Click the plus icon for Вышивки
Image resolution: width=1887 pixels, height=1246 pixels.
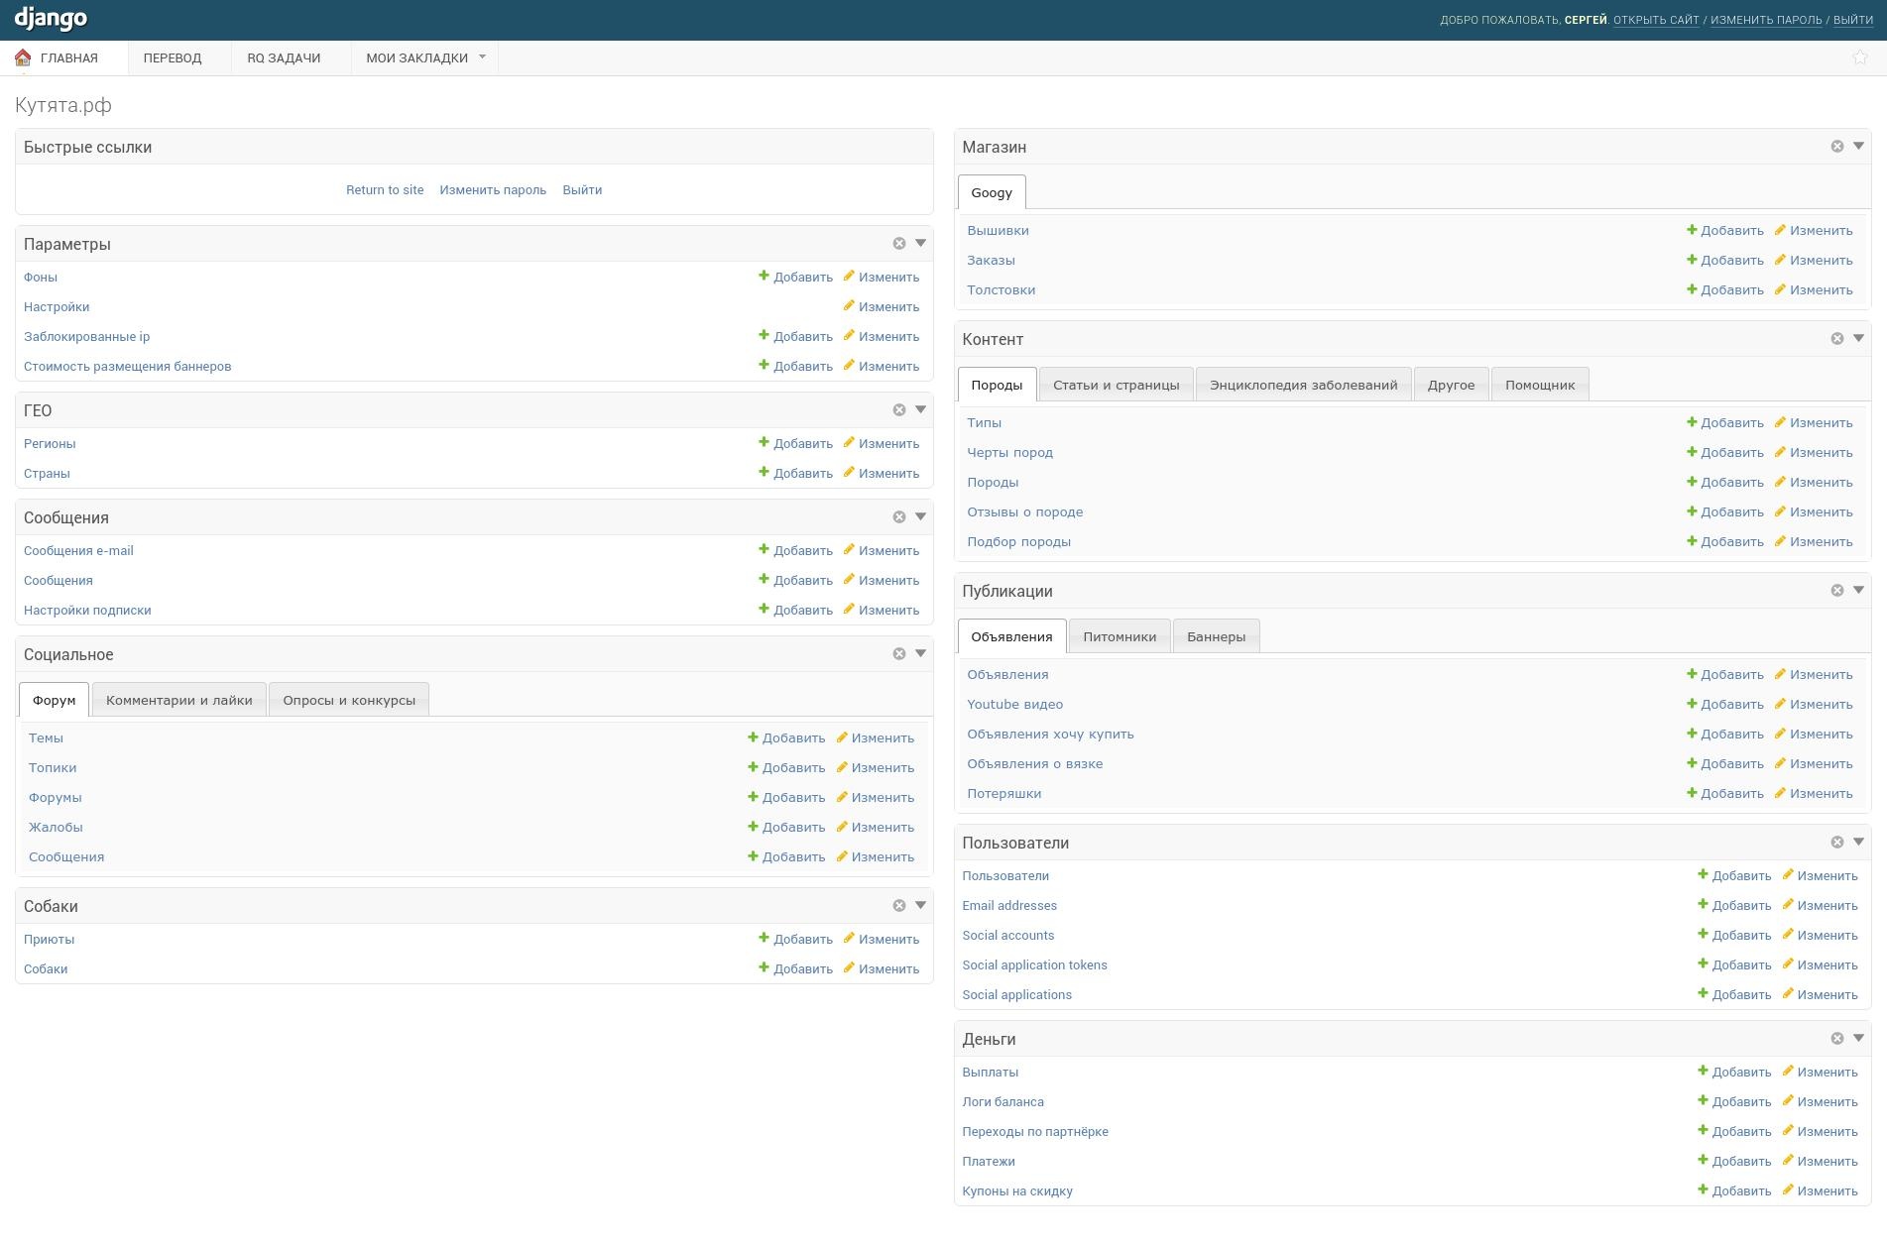pyautogui.click(x=1692, y=230)
